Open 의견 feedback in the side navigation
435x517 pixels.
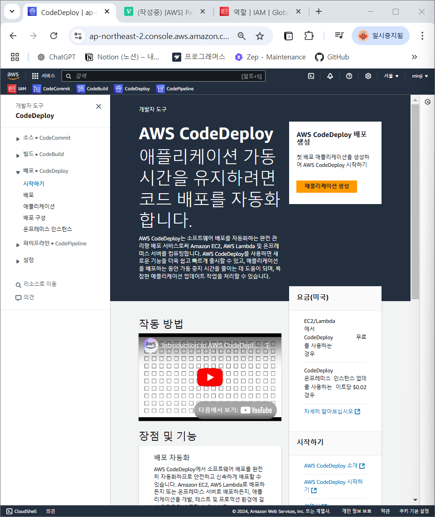pyautogui.click(x=25, y=298)
